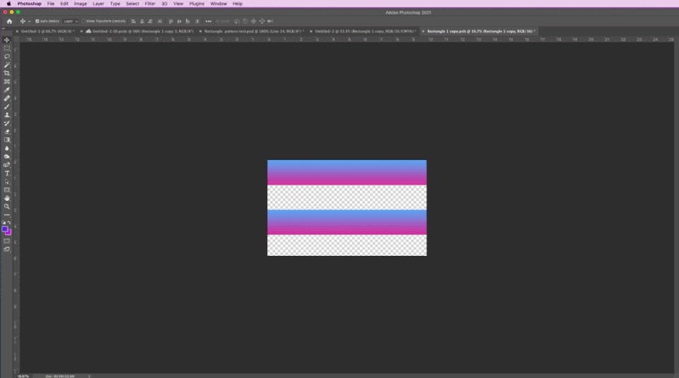Screen dimensions: 679x378
Task: Open the File menu
Action: [51, 3]
